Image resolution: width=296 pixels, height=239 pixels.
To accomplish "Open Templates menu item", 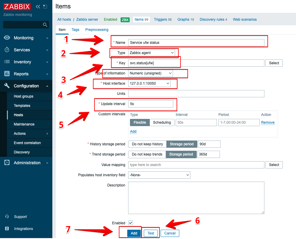I will click(22, 106).
